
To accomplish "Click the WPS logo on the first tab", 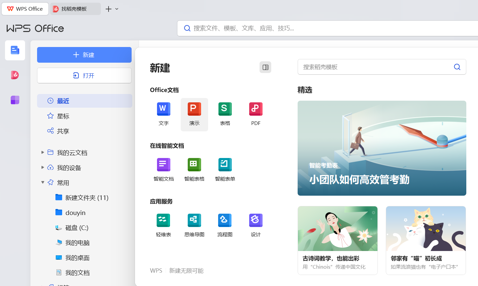I will pos(10,9).
